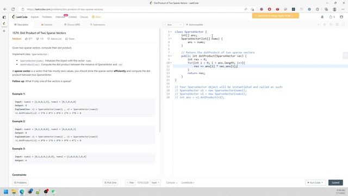Screen dimensions: 348x196
Task: Open the Windows Start menu
Action: 6,192
